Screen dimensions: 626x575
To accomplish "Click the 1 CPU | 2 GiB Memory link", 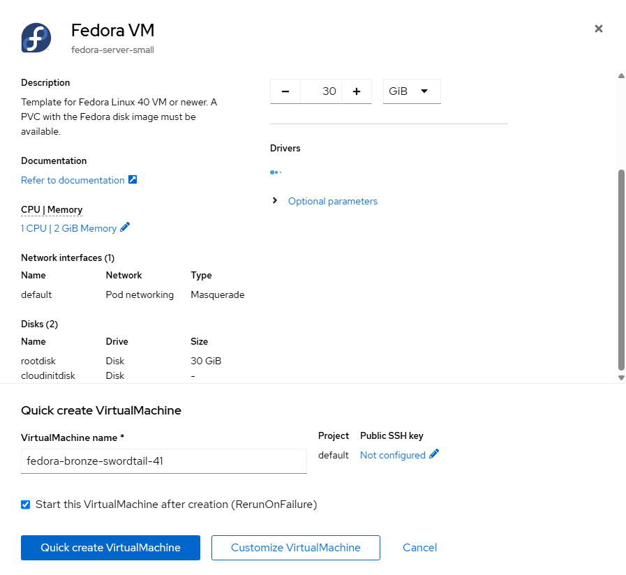I will click(68, 228).
